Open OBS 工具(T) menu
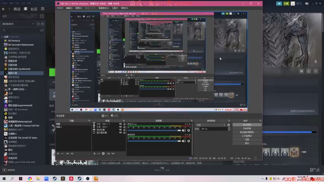The image size is (324, 182). 115,8
